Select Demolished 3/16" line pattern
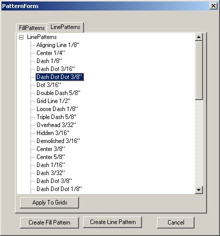The image size is (220, 236). pos(58,141)
